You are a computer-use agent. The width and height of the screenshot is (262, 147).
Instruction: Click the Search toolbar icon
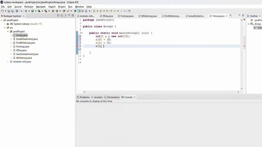[68, 11]
